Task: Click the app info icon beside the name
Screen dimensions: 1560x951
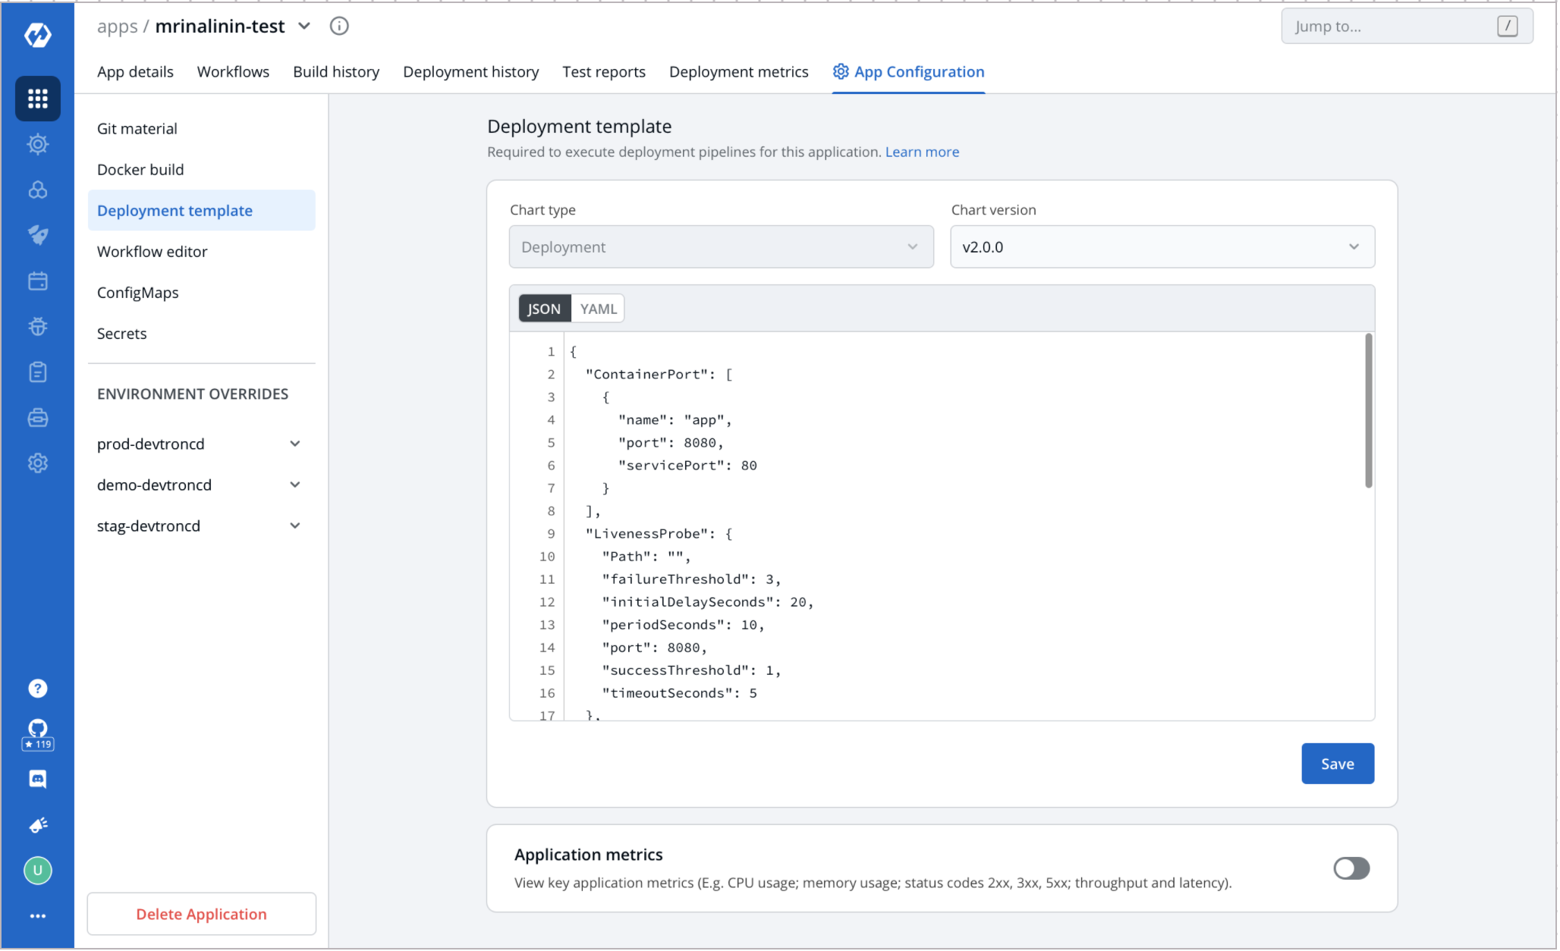Action: click(x=339, y=27)
